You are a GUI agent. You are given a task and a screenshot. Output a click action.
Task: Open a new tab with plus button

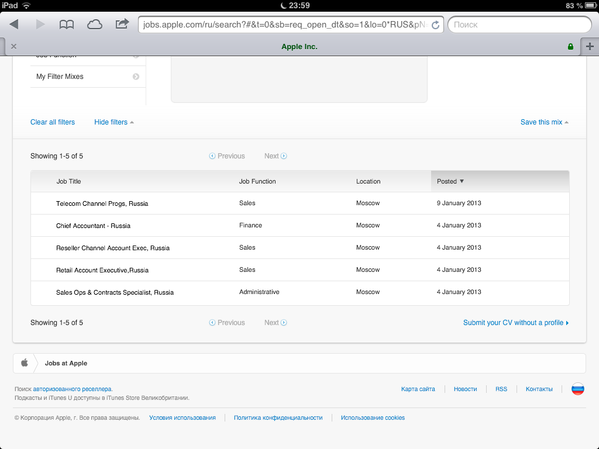590,46
